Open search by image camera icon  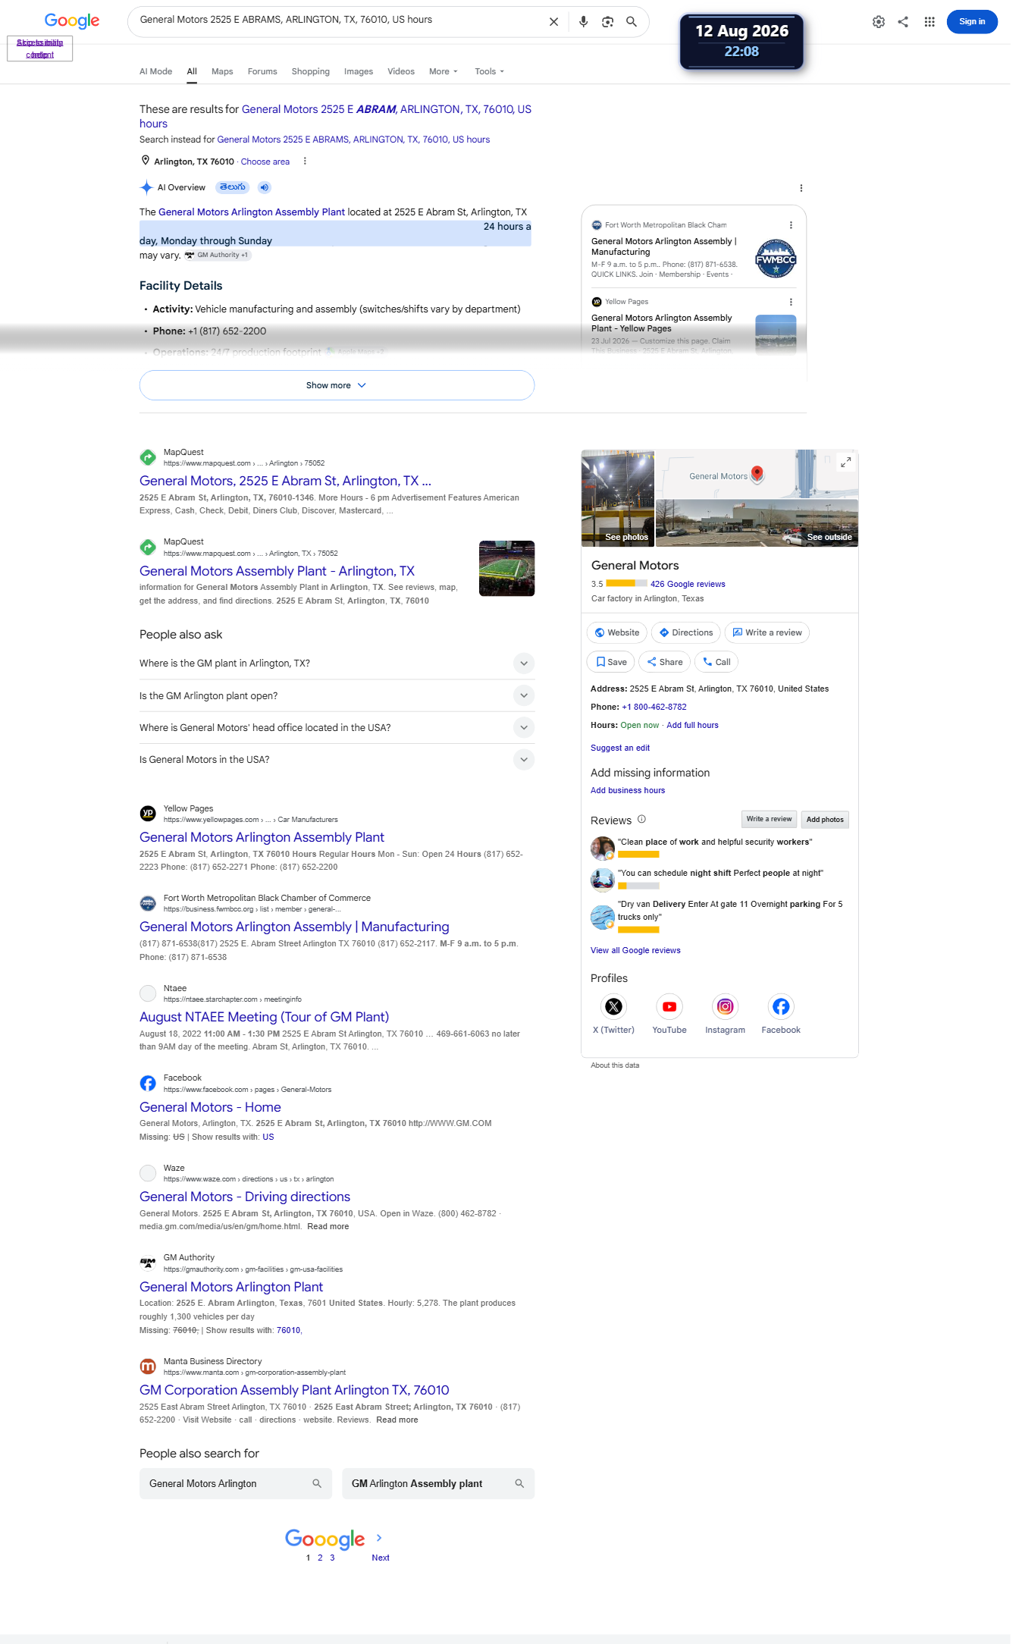pos(607,22)
